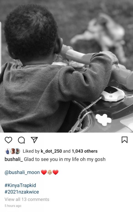Save the post with the bookmark icon
Screen dimensions: 133x212
point(125,140)
